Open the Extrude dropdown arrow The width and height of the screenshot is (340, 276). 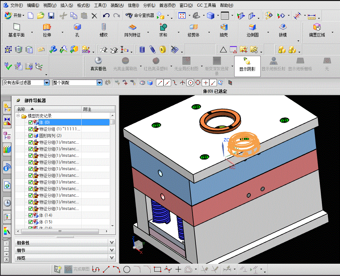click(62, 32)
